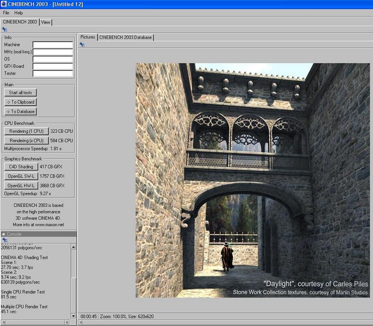Copy results with To Clipboard button
Image resolution: width=373 pixels, height=326 pixels.
[21, 102]
